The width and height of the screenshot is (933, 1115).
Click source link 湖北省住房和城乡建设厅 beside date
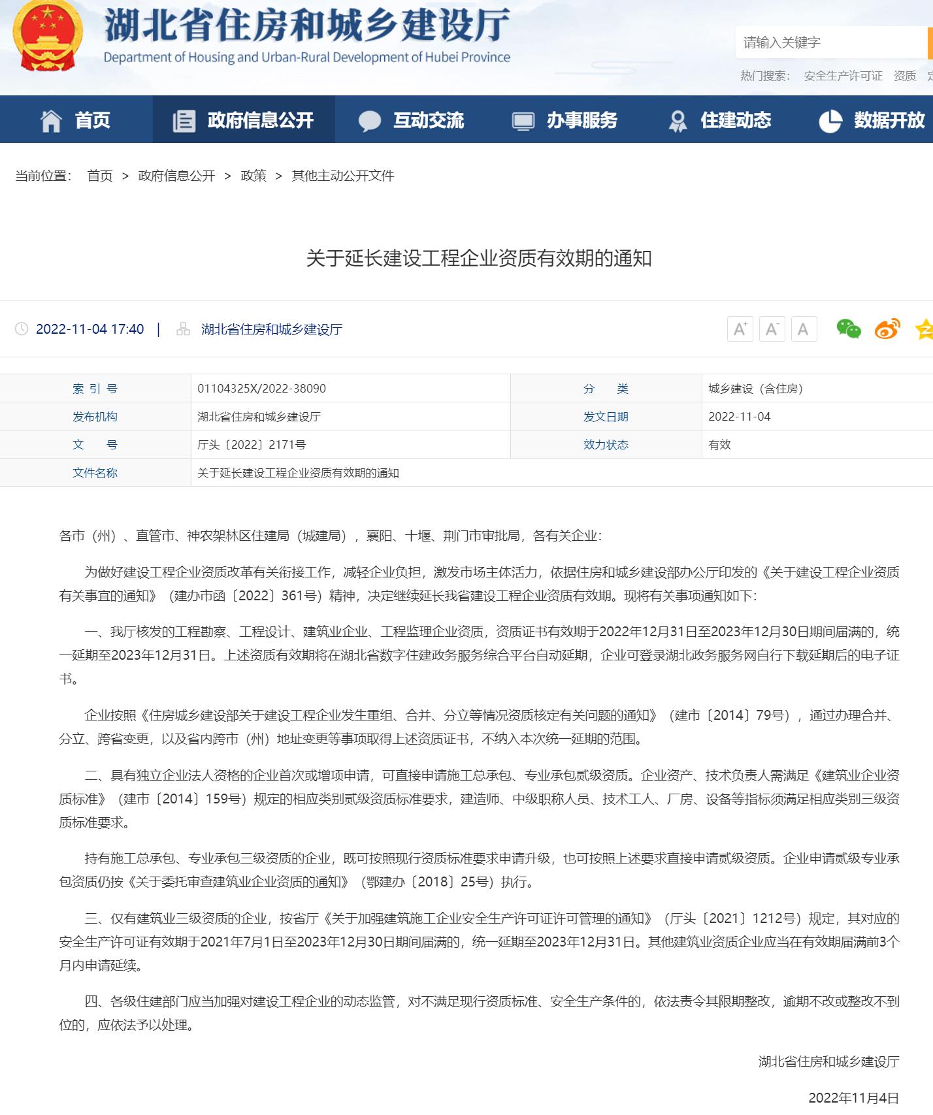click(x=272, y=329)
